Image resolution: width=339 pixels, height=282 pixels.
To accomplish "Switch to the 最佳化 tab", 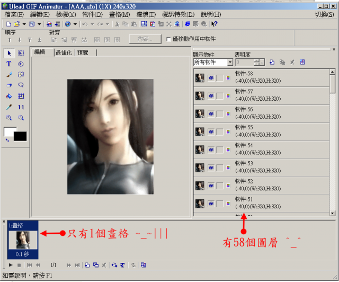I will pos(64,52).
